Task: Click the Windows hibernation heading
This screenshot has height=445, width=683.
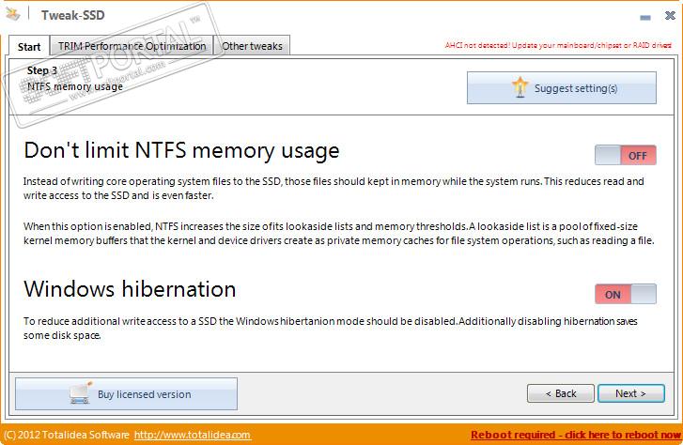Action: (x=130, y=288)
